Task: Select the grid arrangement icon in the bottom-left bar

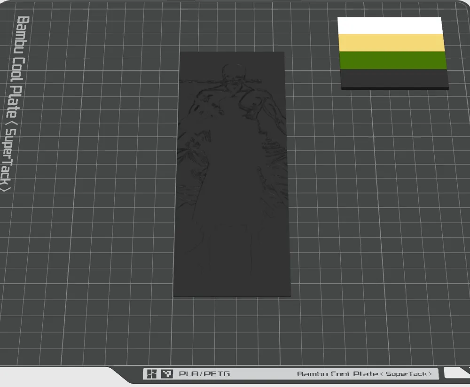Action: pyautogui.click(x=151, y=373)
